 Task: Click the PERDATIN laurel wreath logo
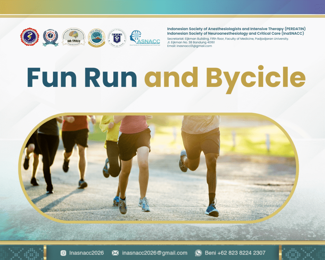click(x=51, y=37)
